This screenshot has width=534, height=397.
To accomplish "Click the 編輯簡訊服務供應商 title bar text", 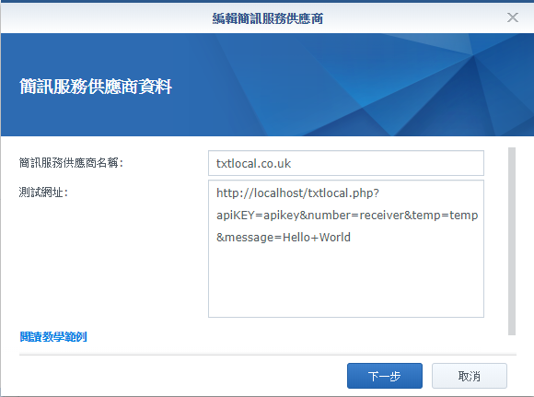I will (x=268, y=18).
